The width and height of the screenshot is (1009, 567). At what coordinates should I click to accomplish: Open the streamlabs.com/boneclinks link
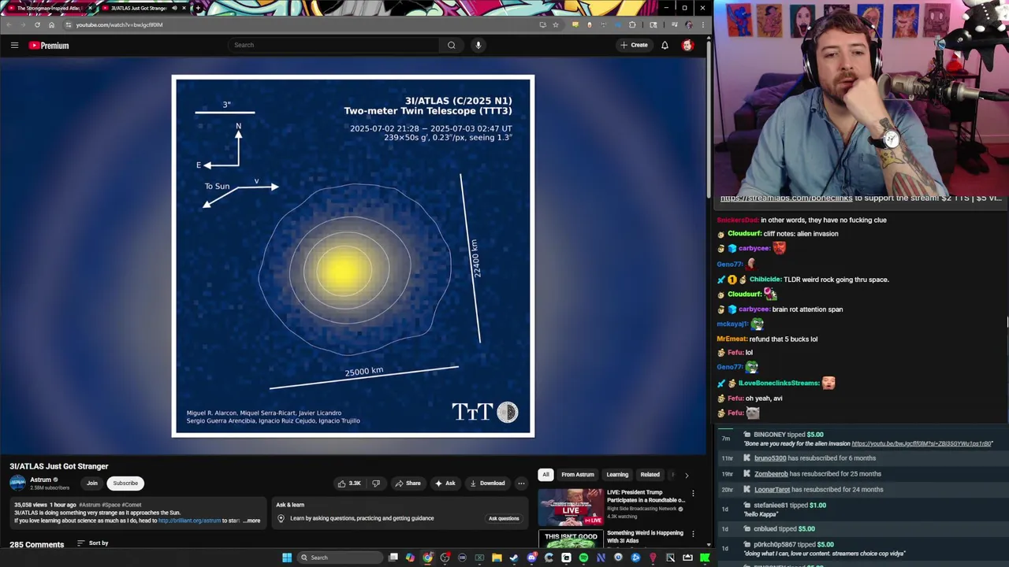(x=786, y=198)
